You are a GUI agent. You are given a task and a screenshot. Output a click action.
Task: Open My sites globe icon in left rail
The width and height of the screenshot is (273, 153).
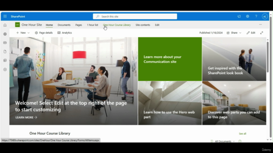point(5,34)
